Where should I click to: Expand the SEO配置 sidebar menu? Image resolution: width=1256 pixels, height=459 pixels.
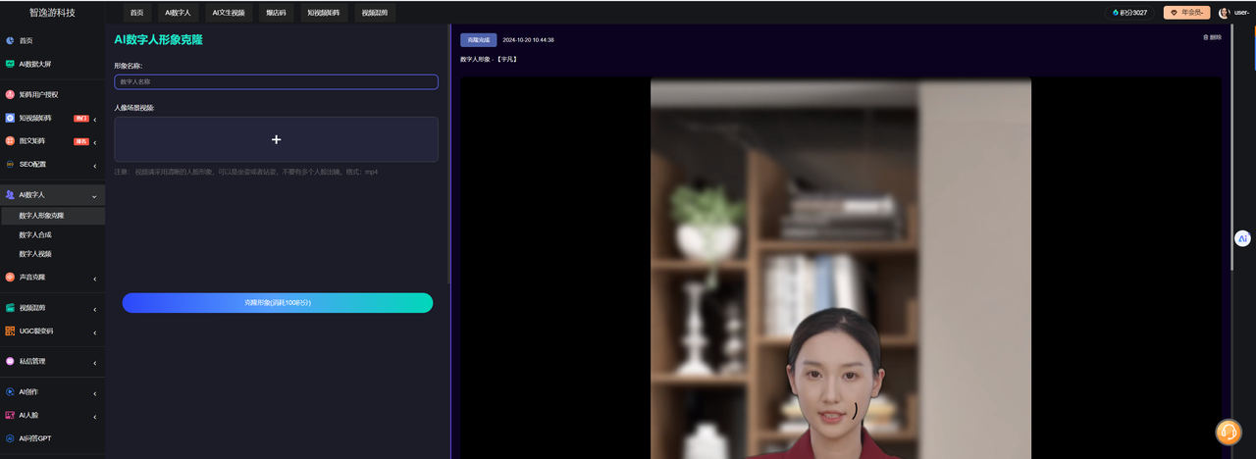[x=94, y=165]
